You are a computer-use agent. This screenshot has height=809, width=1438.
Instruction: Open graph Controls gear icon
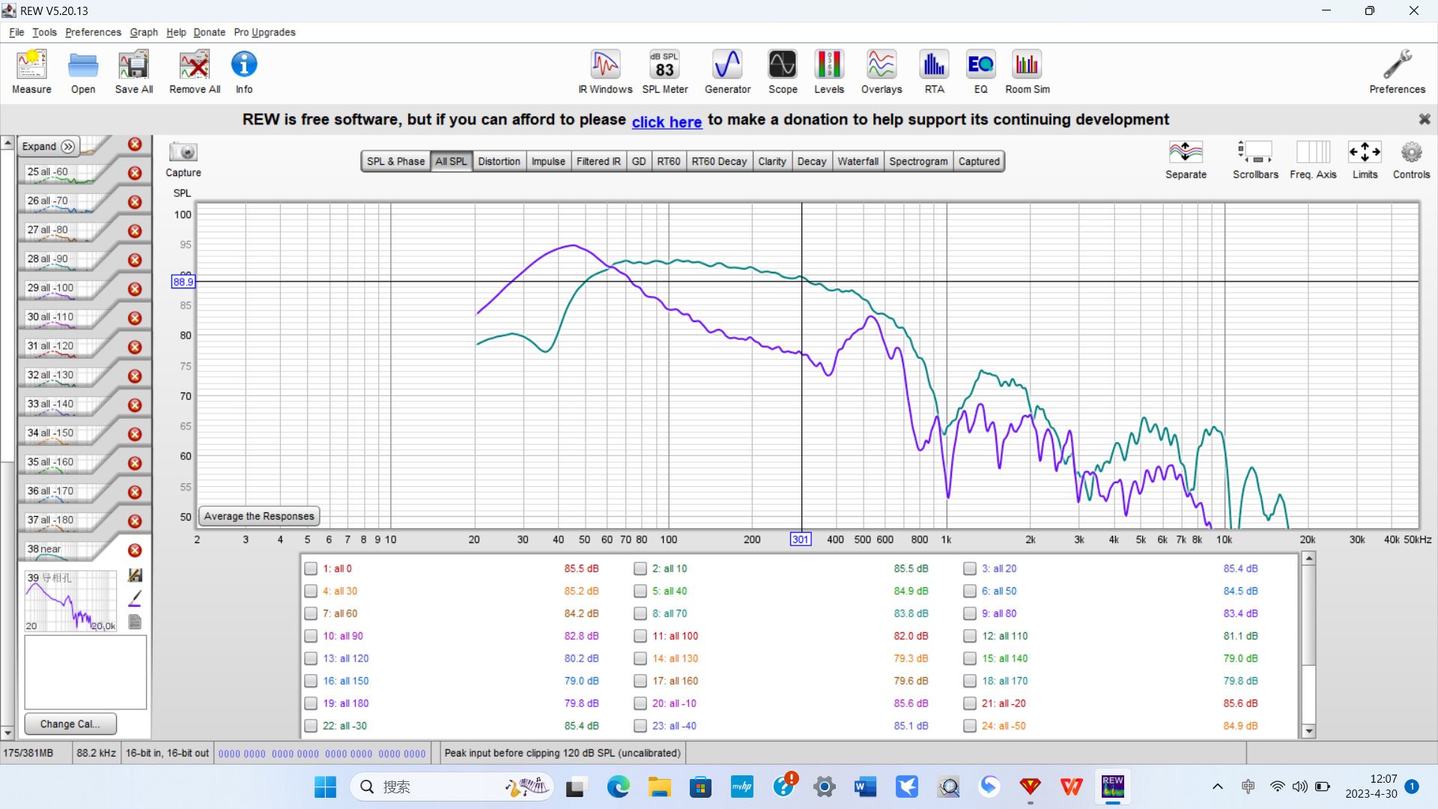pyautogui.click(x=1411, y=160)
